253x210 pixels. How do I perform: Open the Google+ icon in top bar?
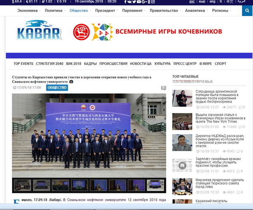point(145,2)
